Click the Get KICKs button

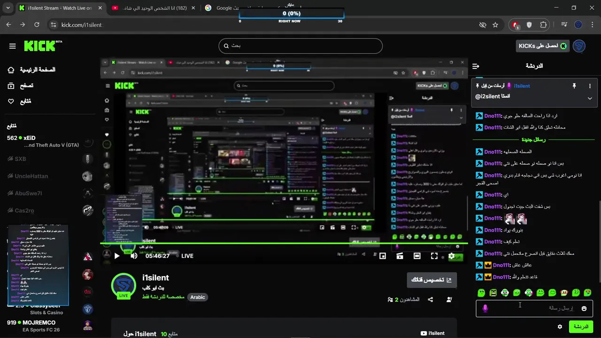pyautogui.click(x=542, y=46)
